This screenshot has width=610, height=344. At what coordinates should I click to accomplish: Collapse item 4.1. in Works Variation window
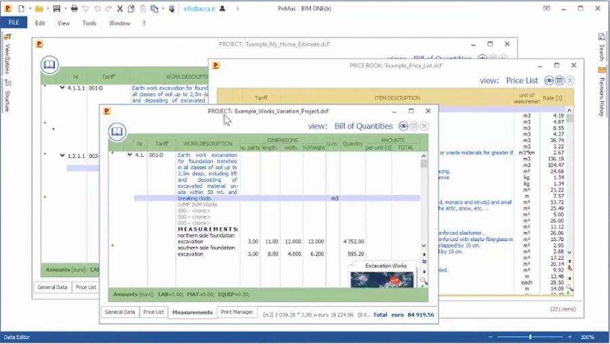point(129,155)
